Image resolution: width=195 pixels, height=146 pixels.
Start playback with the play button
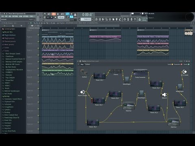[48, 17]
